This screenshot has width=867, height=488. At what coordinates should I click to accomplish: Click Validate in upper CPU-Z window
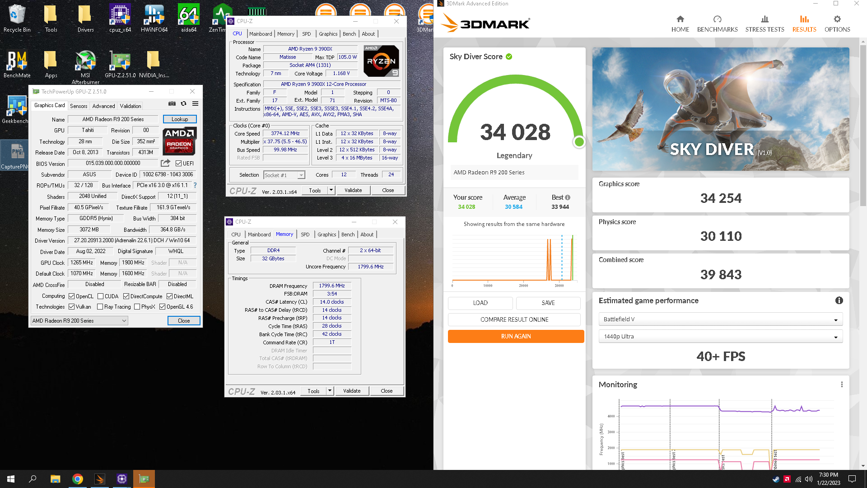click(353, 190)
